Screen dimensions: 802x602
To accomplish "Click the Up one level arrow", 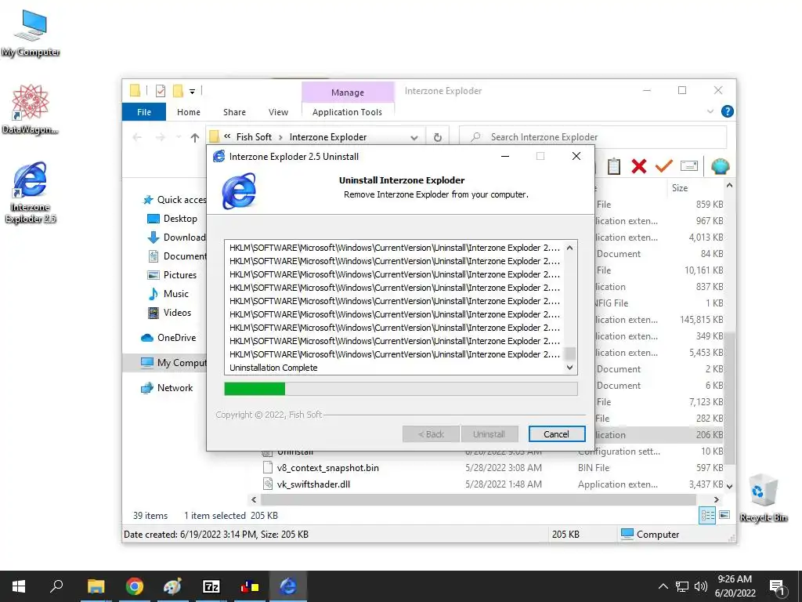I will coord(194,137).
